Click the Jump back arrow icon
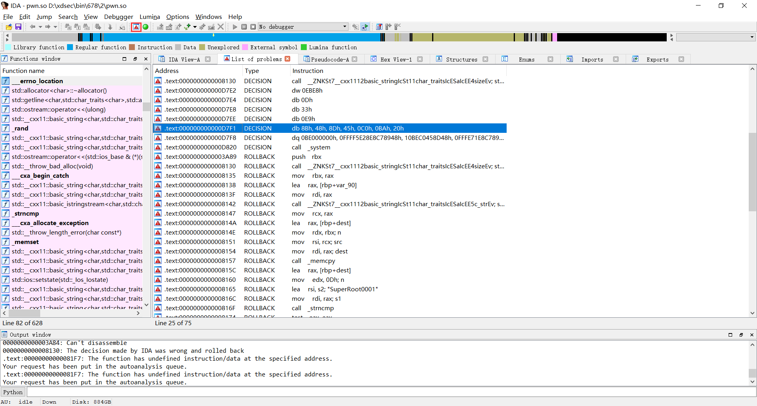Screen dimensions: 757x406 pos(33,27)
